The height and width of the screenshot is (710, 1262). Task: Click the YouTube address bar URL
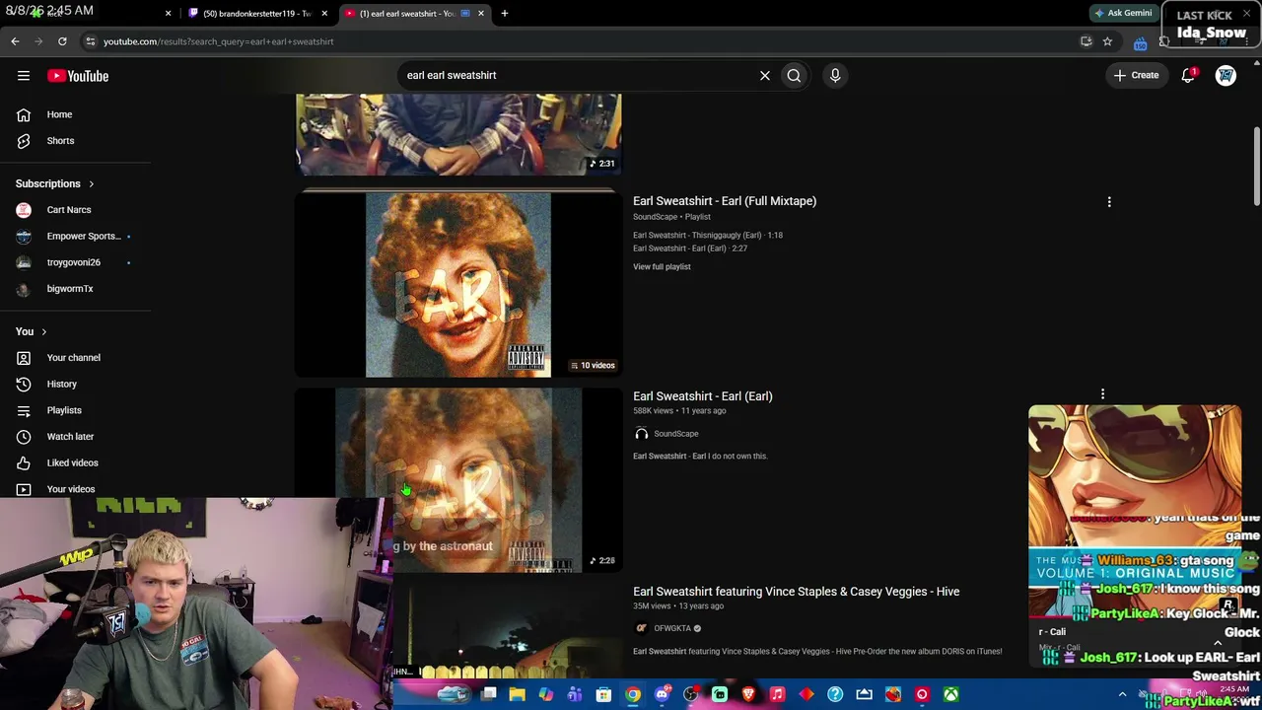pyautogui.click(x=219, y=41)
